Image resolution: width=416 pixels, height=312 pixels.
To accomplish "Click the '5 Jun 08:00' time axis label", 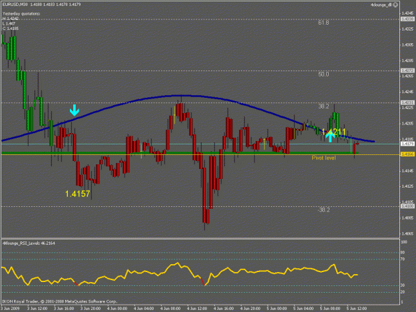I will (x=330, y=309).
